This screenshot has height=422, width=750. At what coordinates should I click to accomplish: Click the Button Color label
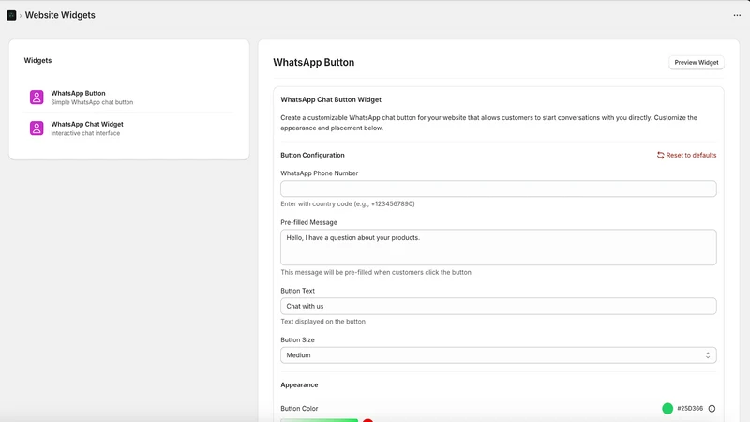299,409
